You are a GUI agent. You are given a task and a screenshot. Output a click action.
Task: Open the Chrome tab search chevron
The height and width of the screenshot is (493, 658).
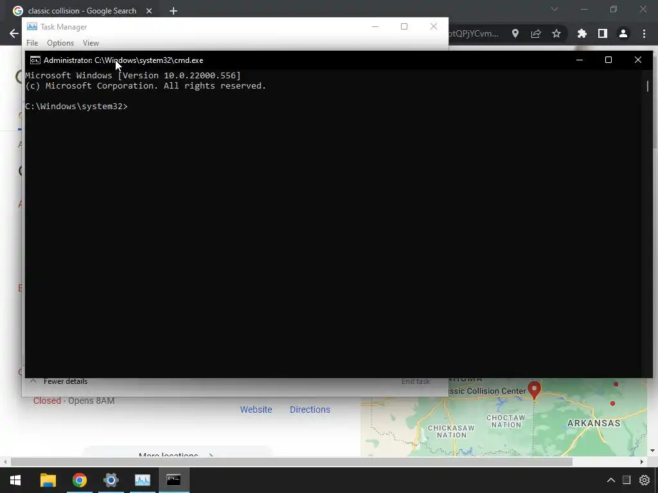click(555, 9)
